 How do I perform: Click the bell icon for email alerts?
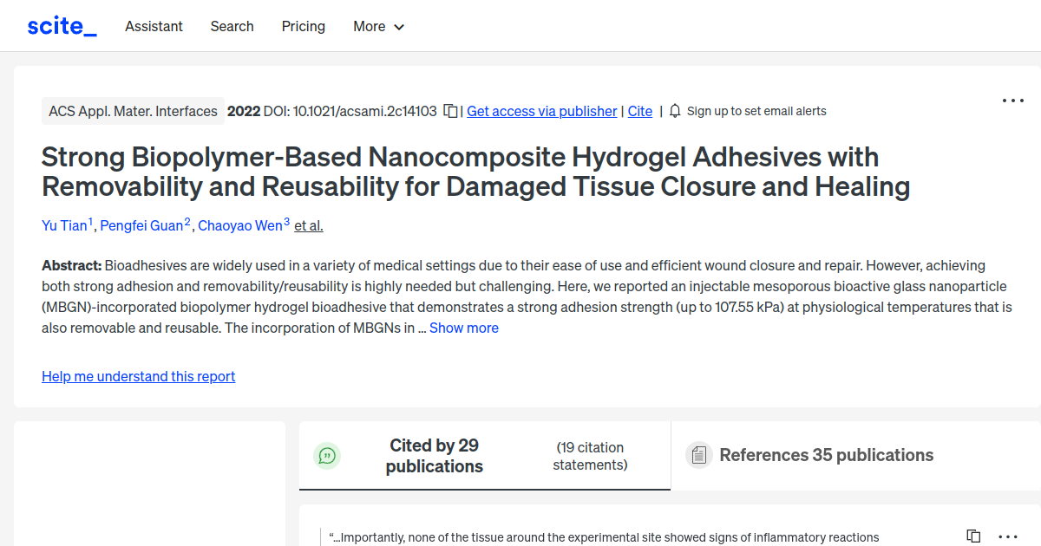click(x=674, y=111)
